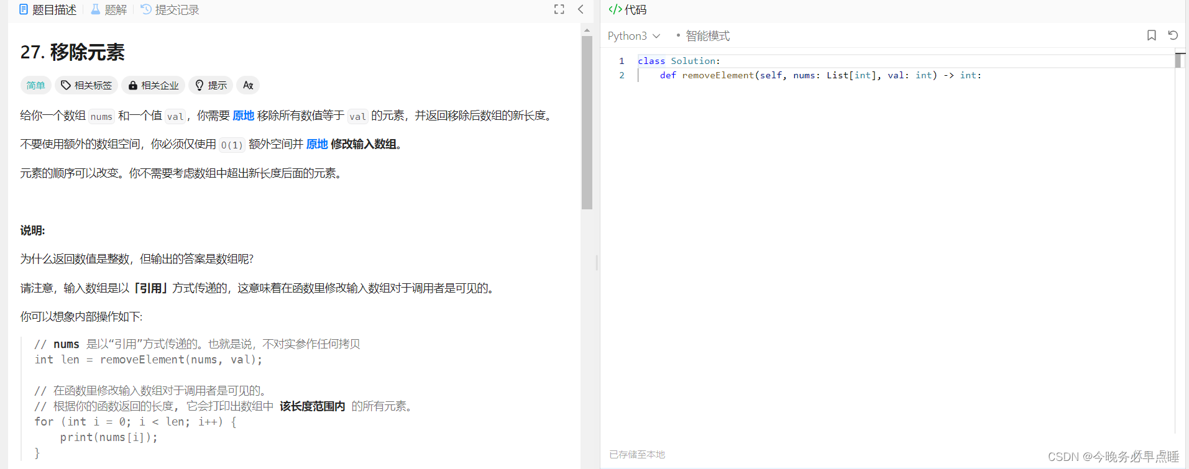Click the scroll-up arrow of description scrollbar
Viewport: 1189px width, 469px height.
point(587,30)
